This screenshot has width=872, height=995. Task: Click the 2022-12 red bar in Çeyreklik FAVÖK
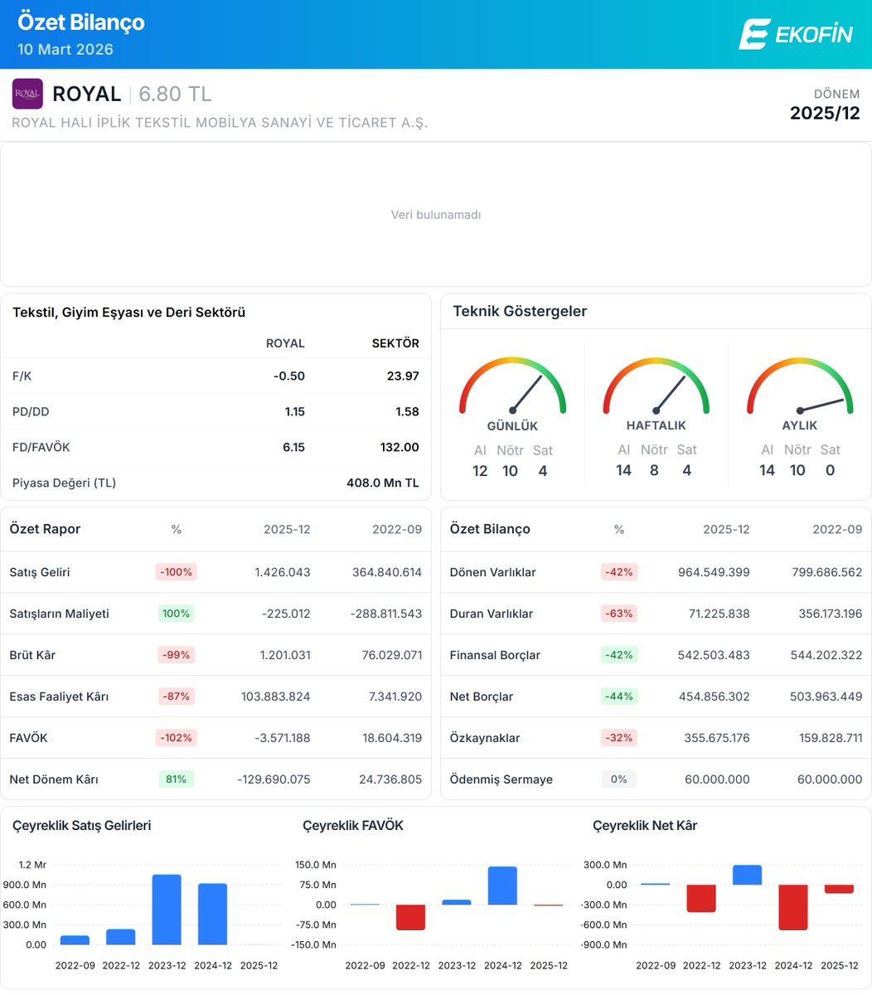[x=410, y=917]
